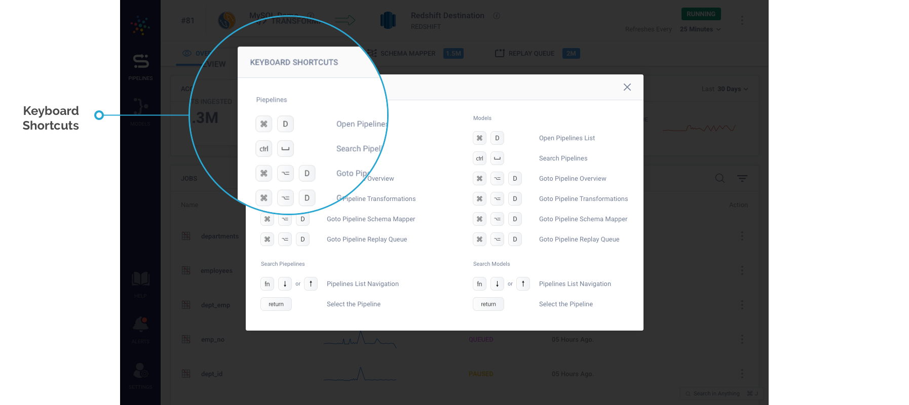Click the Redshift Destination info icon

pos(497,16)
